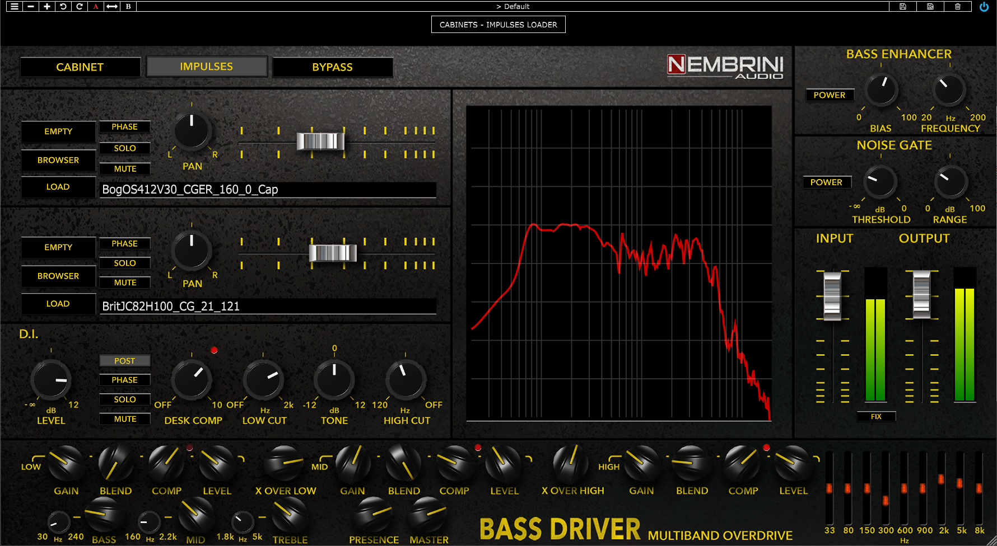997x546 pixels.
Task: Click LOAD for the first impulse slot
Action: click(x=58, y=187)
